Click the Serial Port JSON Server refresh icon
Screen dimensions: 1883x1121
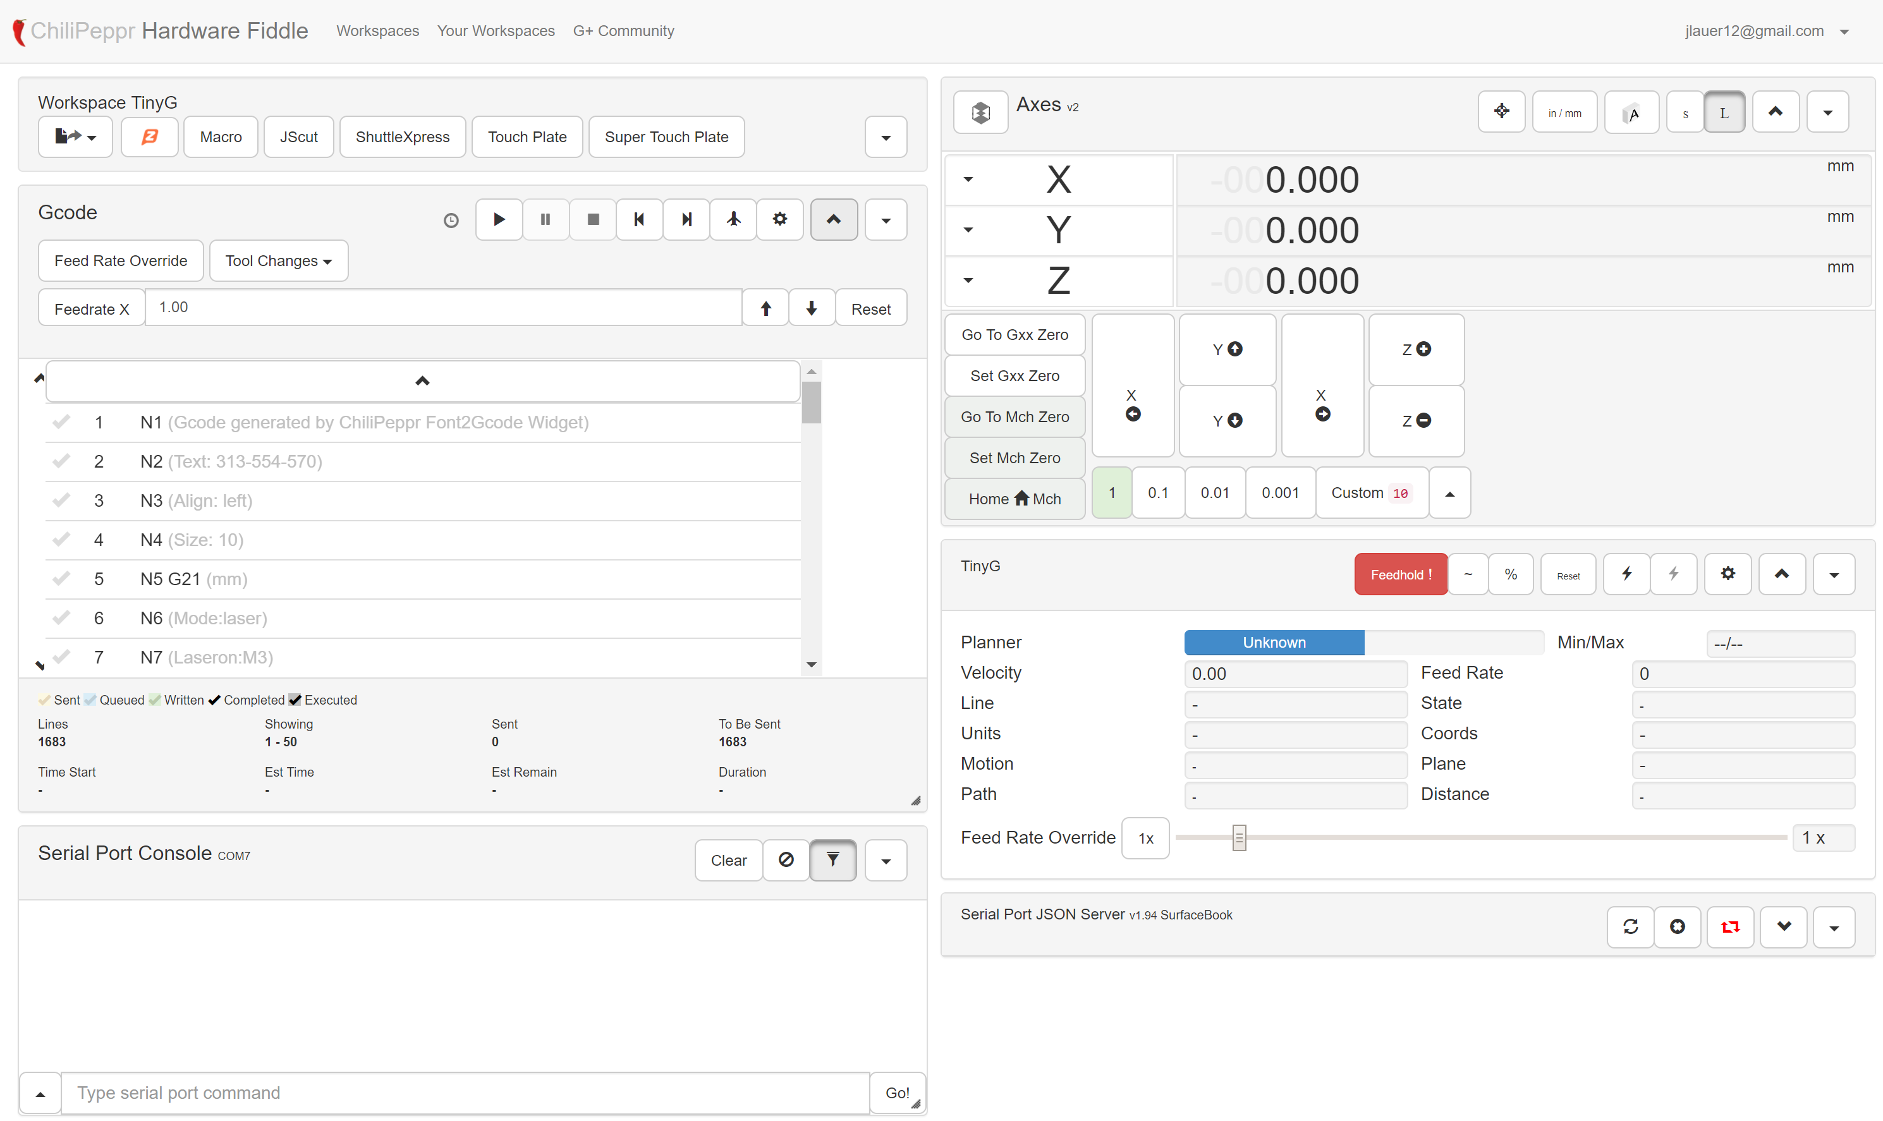coord(1630,927)
